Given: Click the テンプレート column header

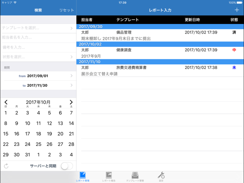Looking at the screenshot, I should [x=127, y=20].
